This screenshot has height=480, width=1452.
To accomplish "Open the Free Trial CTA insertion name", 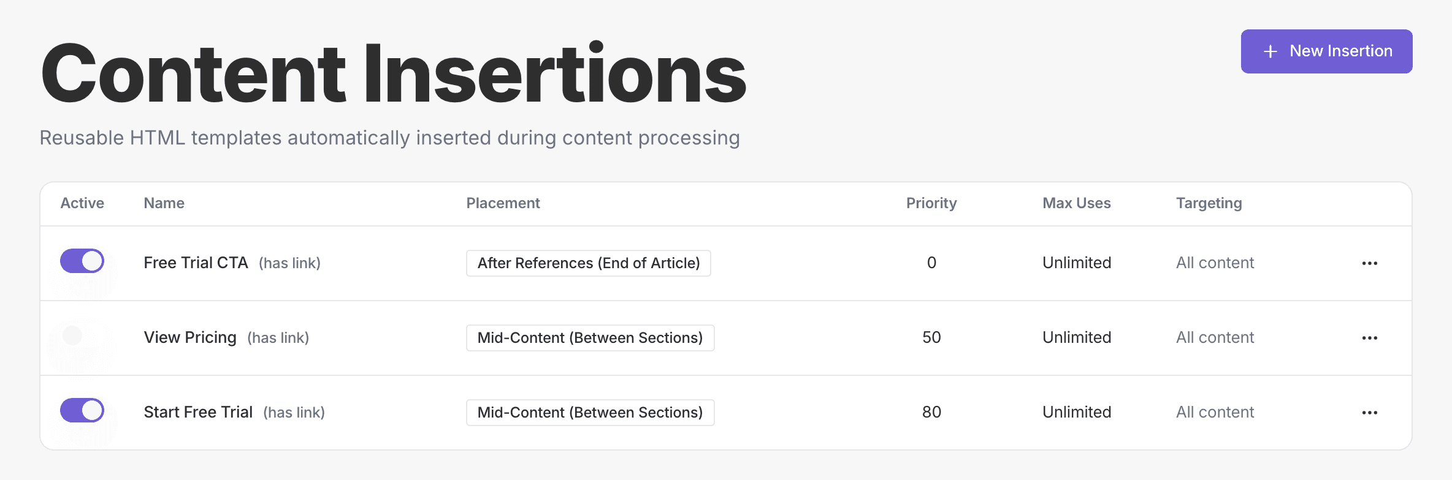I will (196, 263).
